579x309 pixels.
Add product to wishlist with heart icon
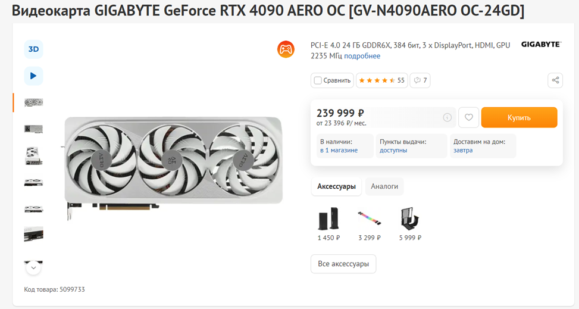click(x=468, y=117)
